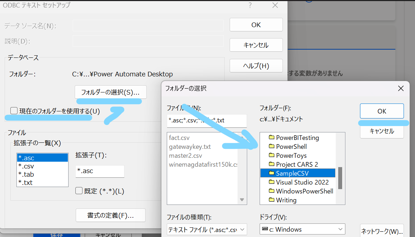Select *.asc in extension list
The image size is (415, 237).
(42, 158)
